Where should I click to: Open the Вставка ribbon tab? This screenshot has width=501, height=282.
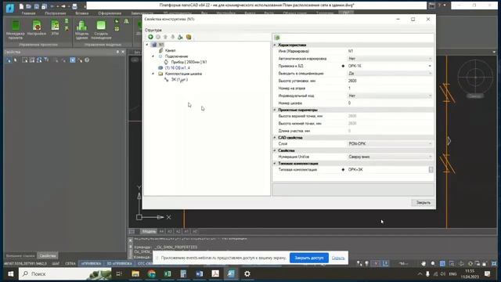82,13
